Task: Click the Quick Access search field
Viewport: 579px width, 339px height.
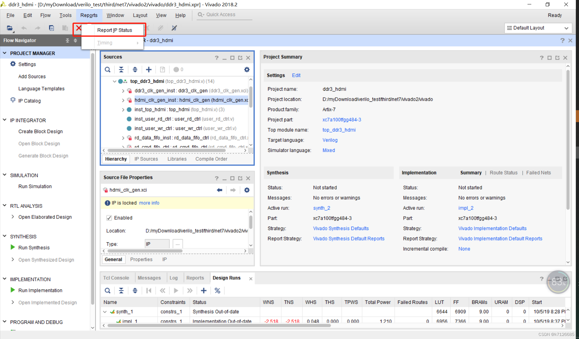Action: [x=225, y=15]
